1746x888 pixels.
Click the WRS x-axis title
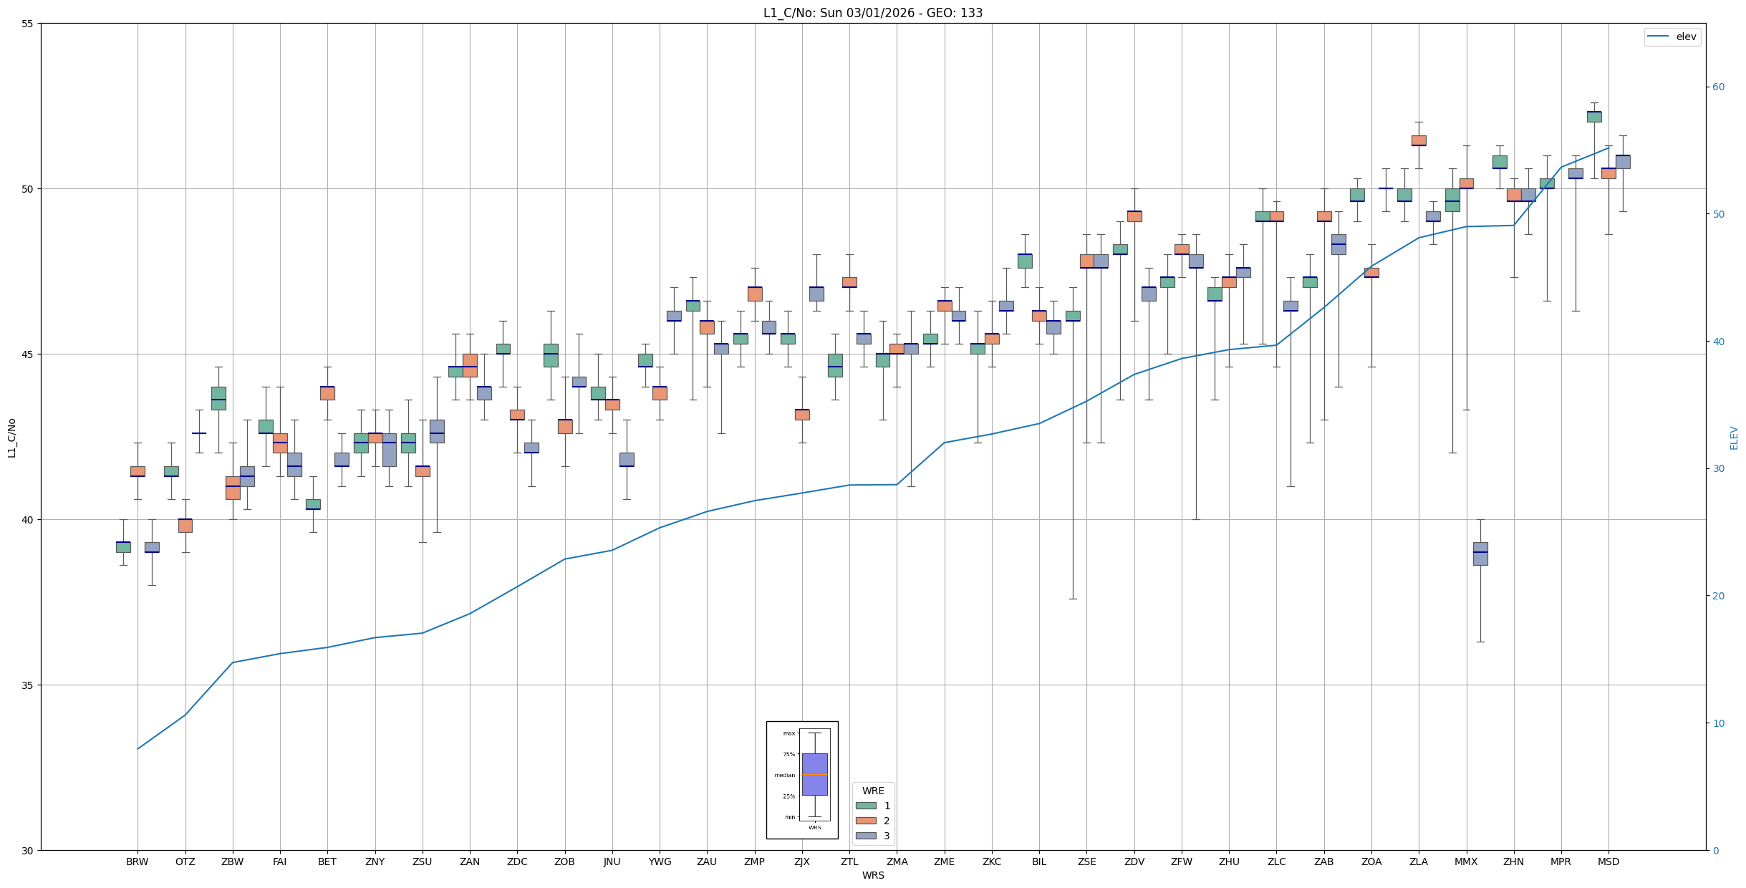[872, 875]
